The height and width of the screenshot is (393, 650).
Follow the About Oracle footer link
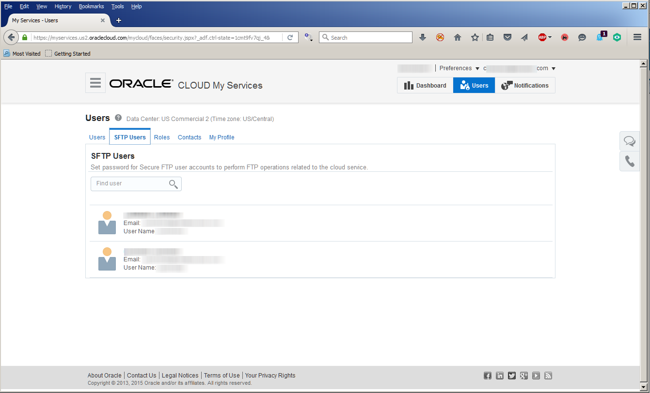tap(105, 376)
